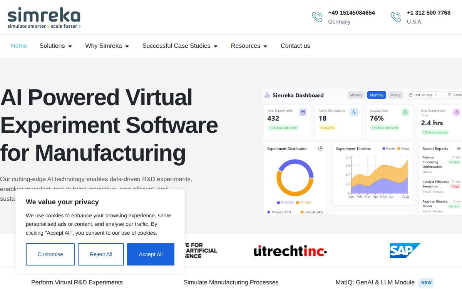Click the Process legend dot in Experiment Timeline
This screenshot has width=462, height=289.
[x=384, y=149]
